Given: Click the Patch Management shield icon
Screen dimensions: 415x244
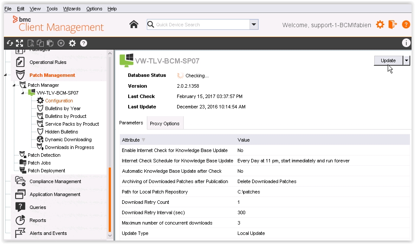Looking at the screenshot, I should click(x=20, y=75).
